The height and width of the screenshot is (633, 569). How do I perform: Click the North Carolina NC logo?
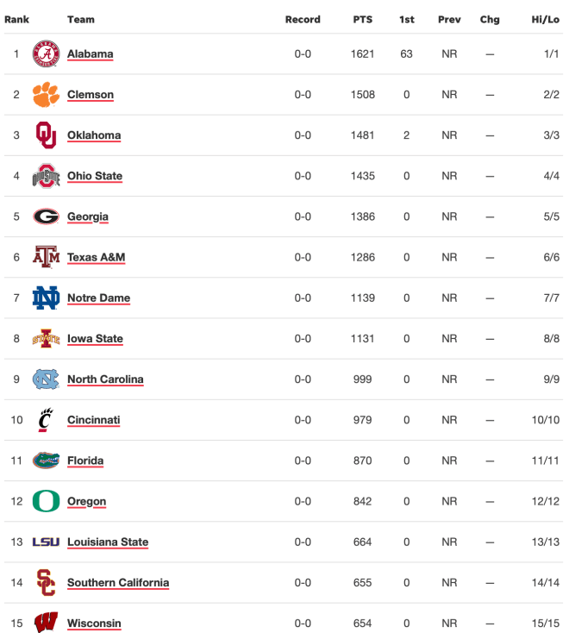(46, 379)
